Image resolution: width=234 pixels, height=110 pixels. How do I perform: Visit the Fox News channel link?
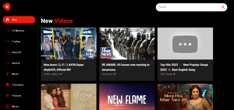[107, 74]
